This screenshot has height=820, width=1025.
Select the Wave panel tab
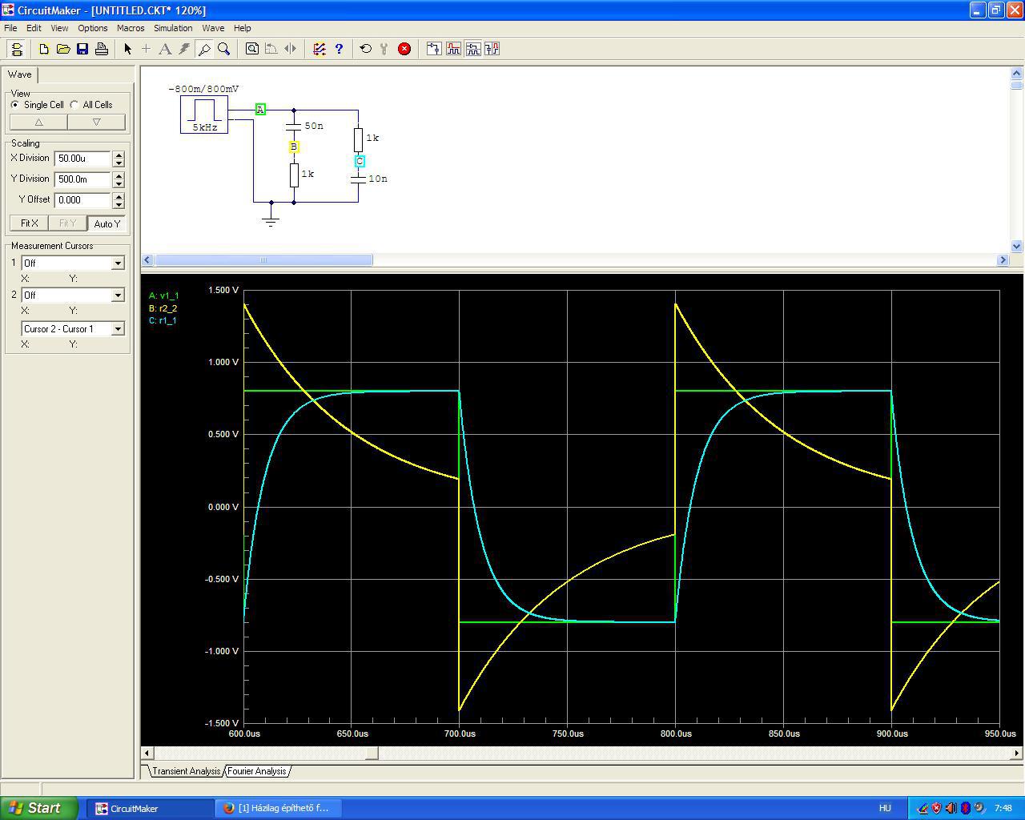pos(20,74)
